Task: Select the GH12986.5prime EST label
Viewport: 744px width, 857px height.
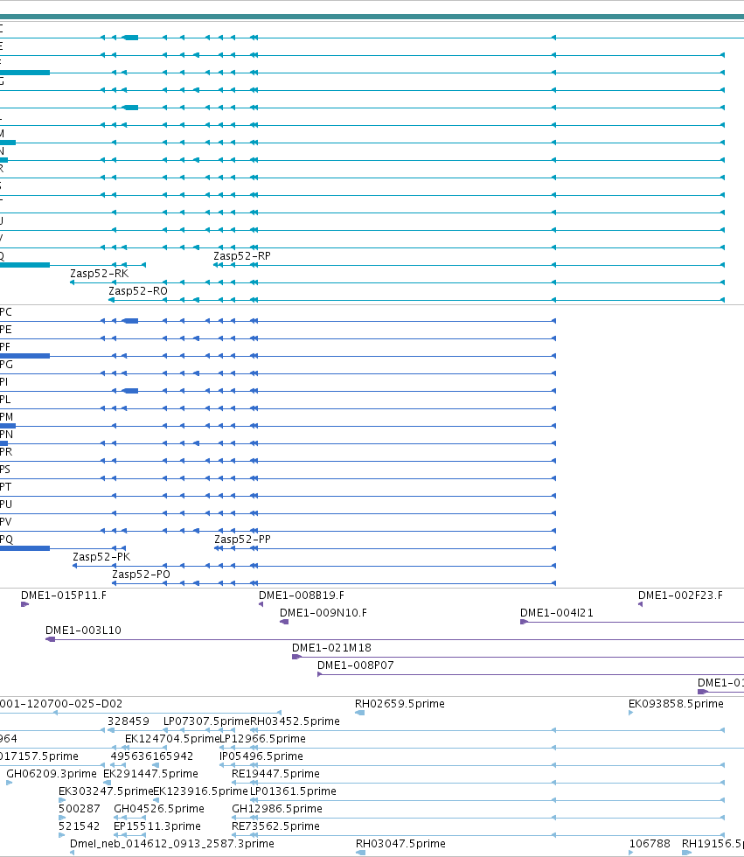Action: click(x=277, y=808)
